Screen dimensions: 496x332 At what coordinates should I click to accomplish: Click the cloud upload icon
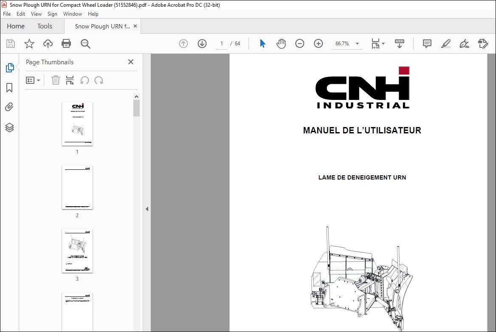(48, 44)
